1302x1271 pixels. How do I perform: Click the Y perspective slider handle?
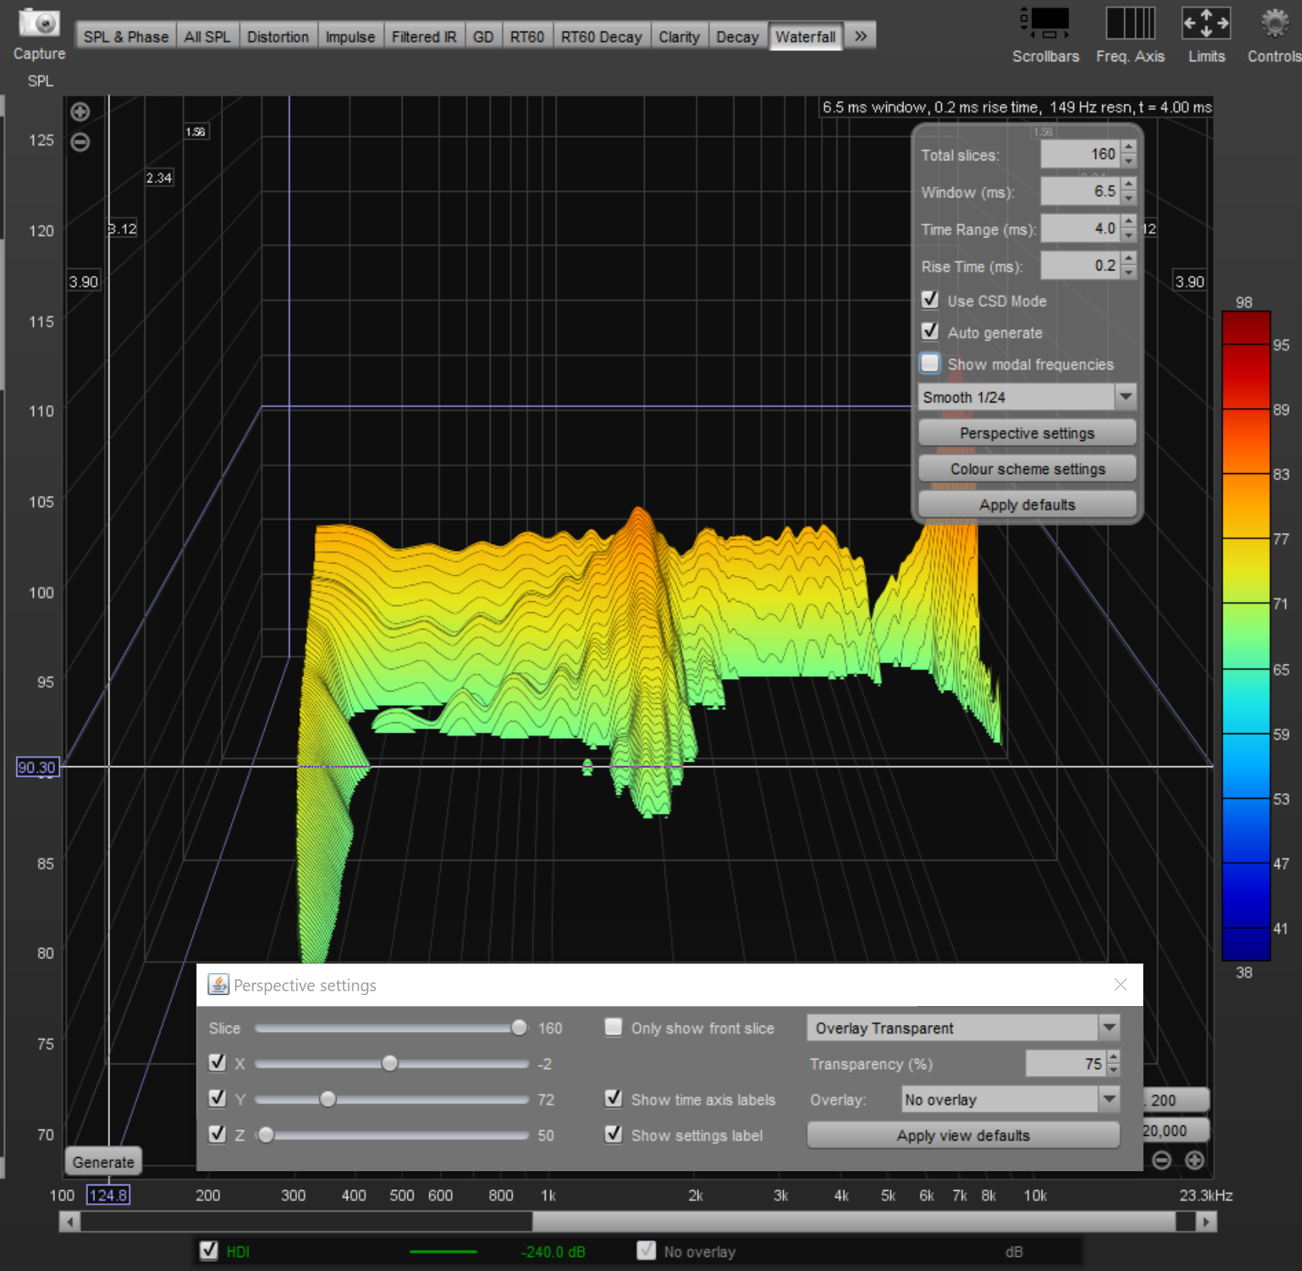click(328, 1099)
